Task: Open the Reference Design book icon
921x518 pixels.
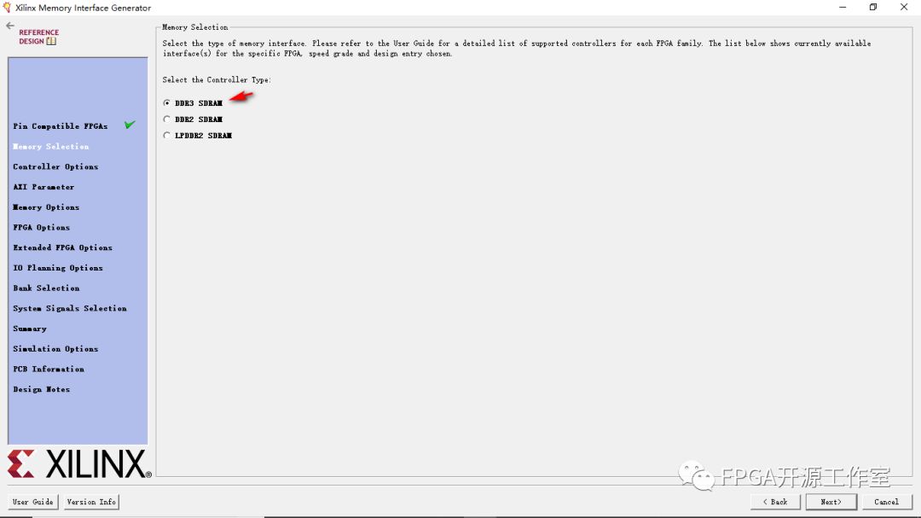Action: pos(52,41)
